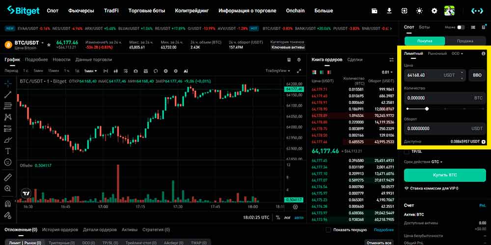Open the calculator icon in Spot panel

[483, 27]
